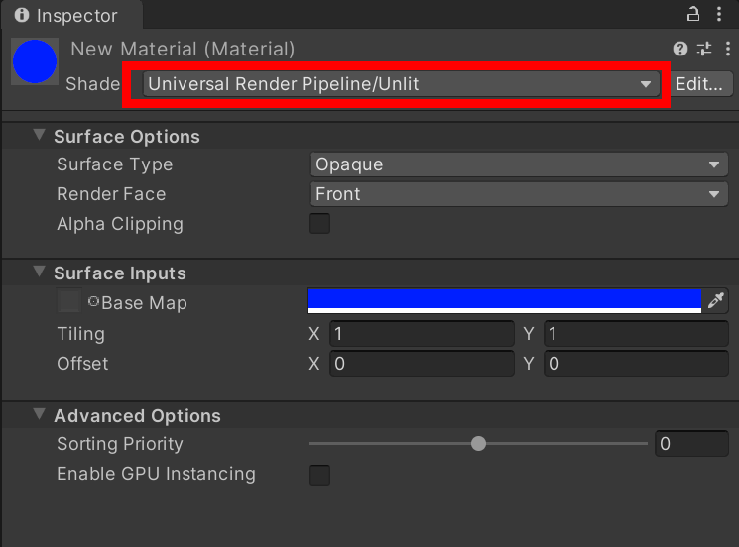Click the Edit... shader button
Screen dimensions: 739x547
click(699, 84)
